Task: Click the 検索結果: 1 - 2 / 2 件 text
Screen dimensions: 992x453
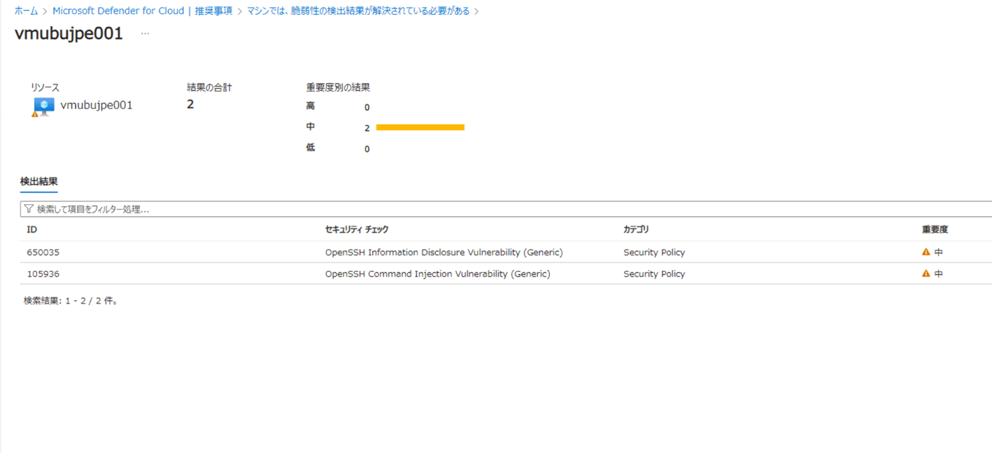Action: coord(70,301)
